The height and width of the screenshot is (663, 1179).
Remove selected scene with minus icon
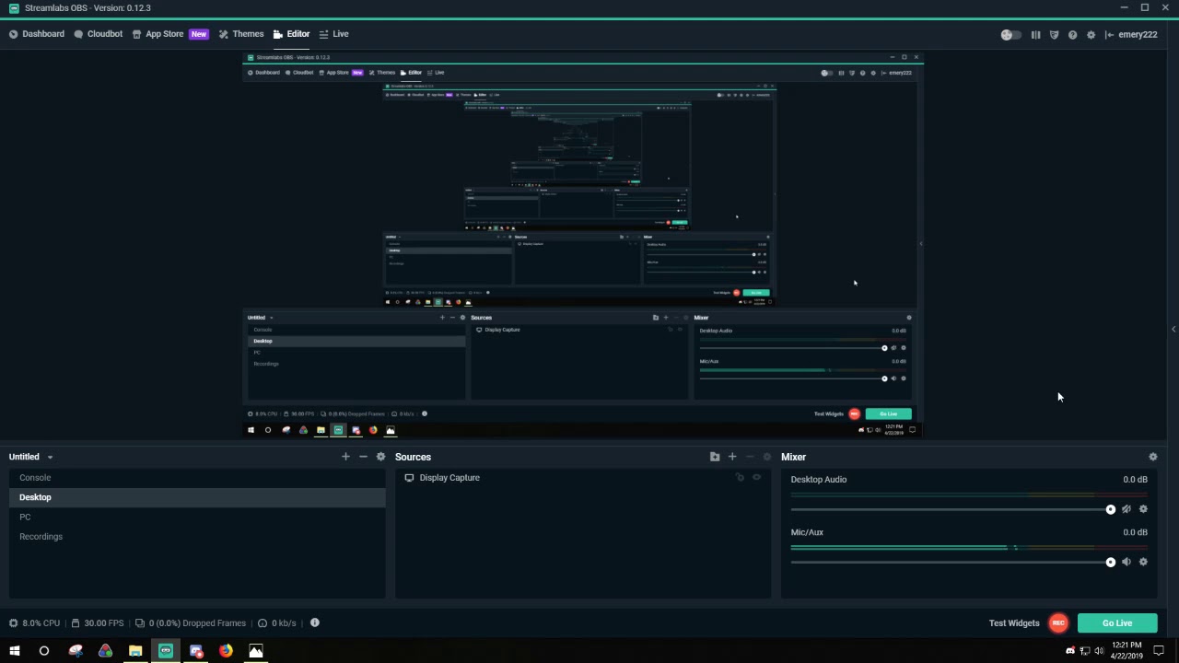(x=363, y=457)
